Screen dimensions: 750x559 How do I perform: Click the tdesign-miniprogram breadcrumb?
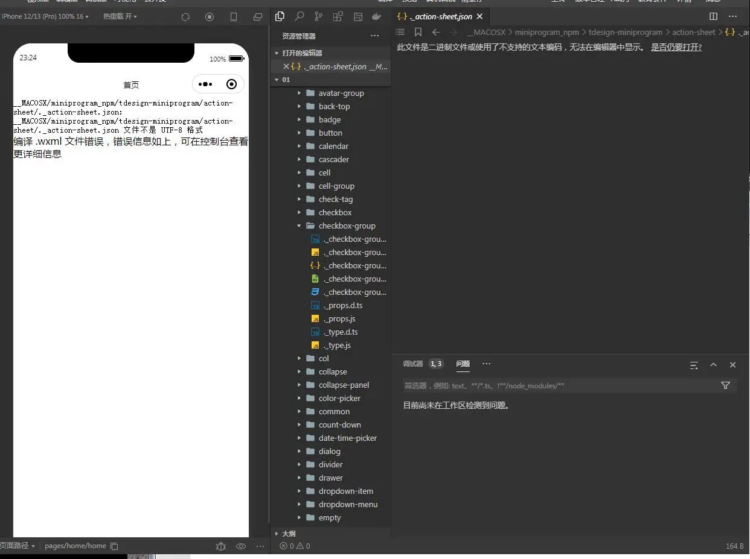(x=626, y=32)
